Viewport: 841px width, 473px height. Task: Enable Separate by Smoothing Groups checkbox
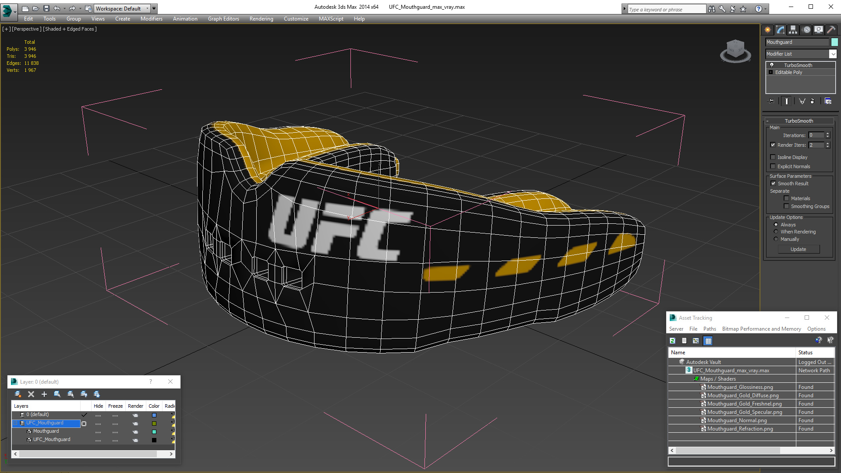point(786,206)
